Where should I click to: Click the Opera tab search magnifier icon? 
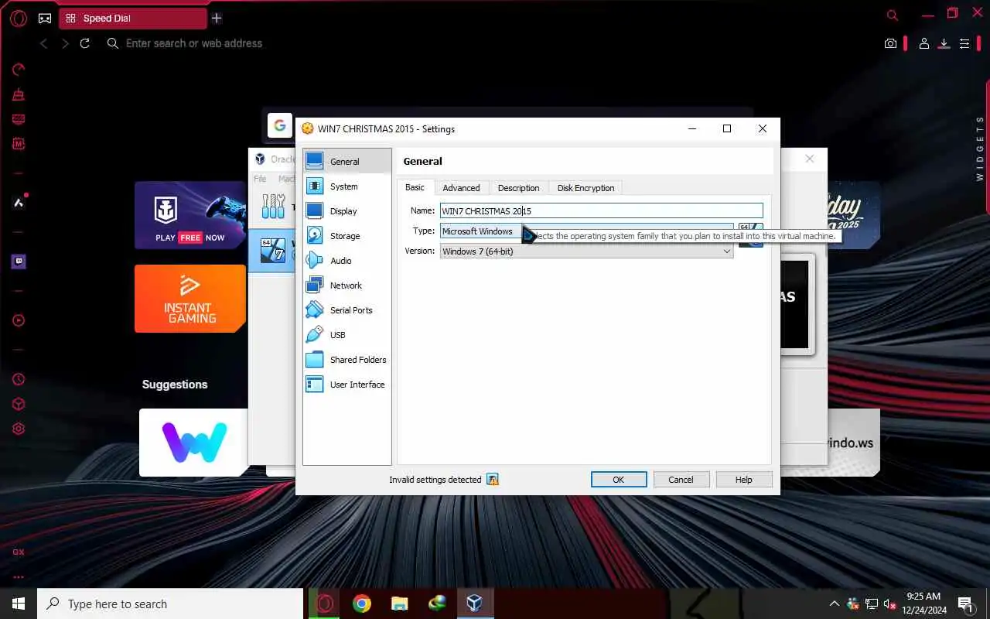pyautogui.click(x=893, y=15)
